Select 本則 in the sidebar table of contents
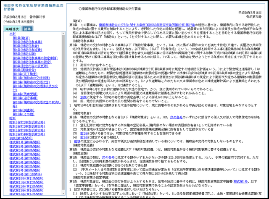 (x=12, y=34)
